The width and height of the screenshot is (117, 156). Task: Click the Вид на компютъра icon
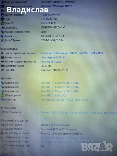pos(2,2)
